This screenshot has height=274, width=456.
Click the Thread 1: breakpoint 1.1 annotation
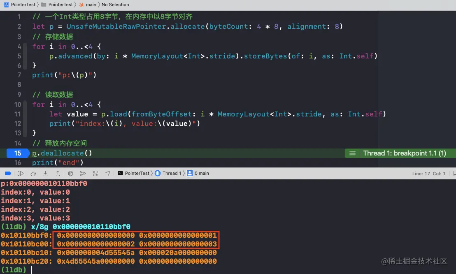[405, 153]
